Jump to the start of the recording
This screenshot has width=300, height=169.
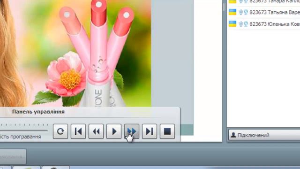78,131
